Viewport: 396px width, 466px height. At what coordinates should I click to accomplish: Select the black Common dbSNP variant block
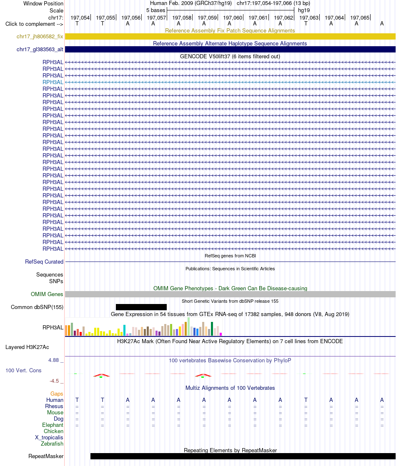tap(141, 307)
